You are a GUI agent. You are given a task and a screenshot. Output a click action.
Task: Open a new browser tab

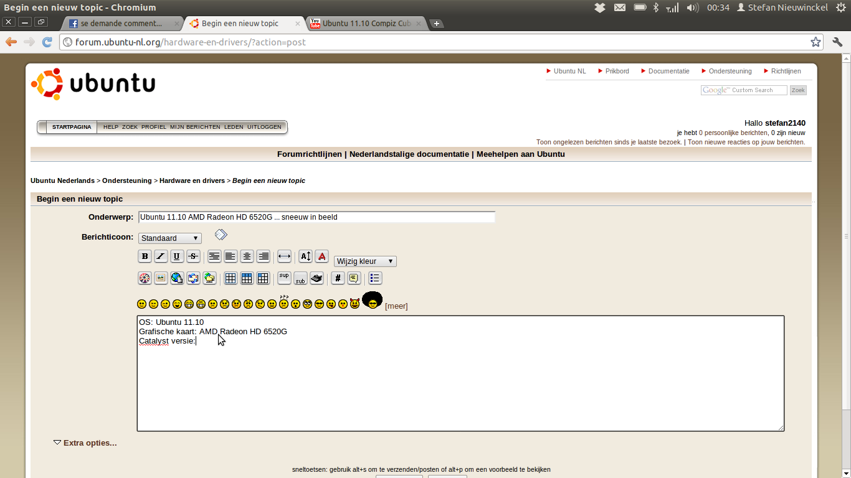[x=437, y=24]
